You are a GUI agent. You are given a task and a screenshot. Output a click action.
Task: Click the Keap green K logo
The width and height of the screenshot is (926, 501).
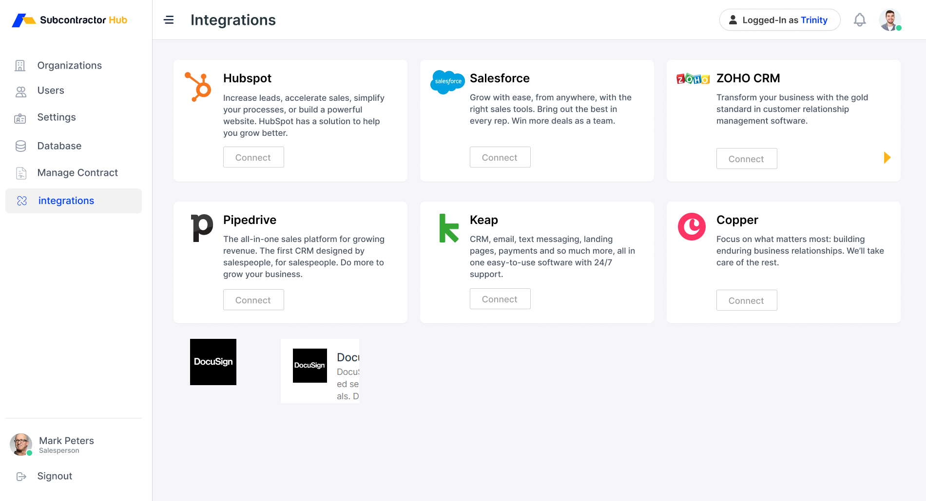449,228
